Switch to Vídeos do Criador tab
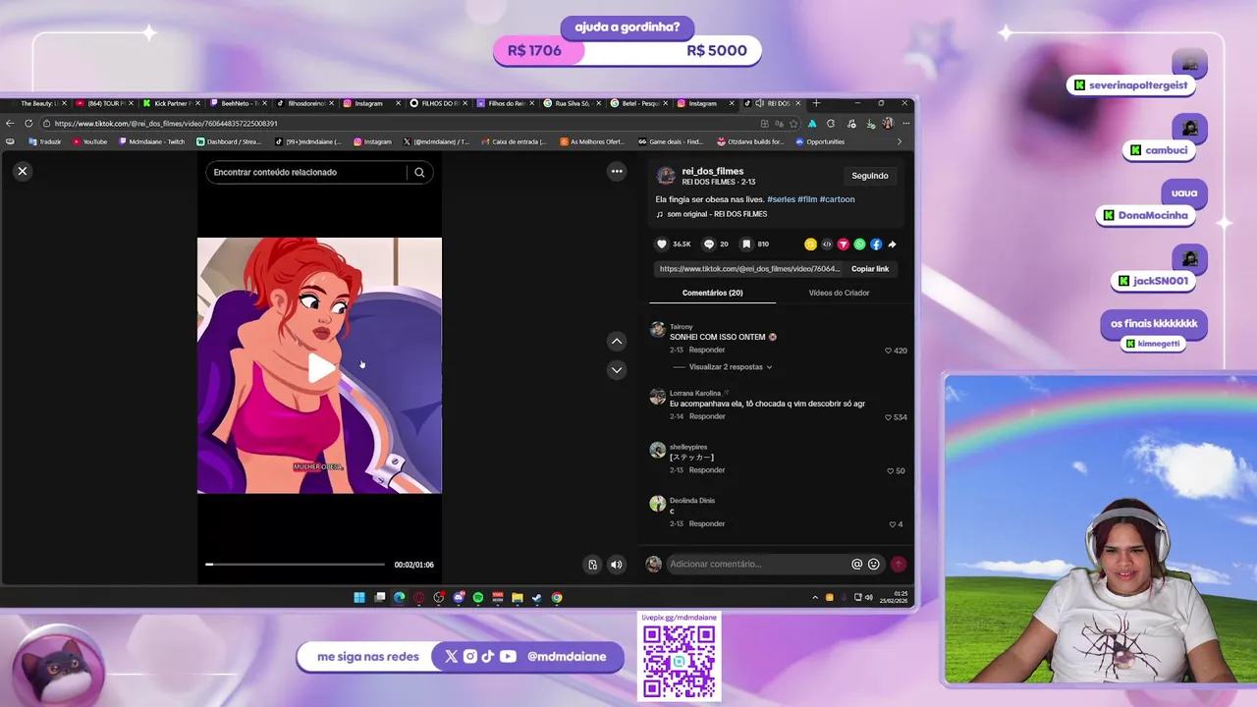The height and width of the screenshot is (707, 1257). (839, 293)
